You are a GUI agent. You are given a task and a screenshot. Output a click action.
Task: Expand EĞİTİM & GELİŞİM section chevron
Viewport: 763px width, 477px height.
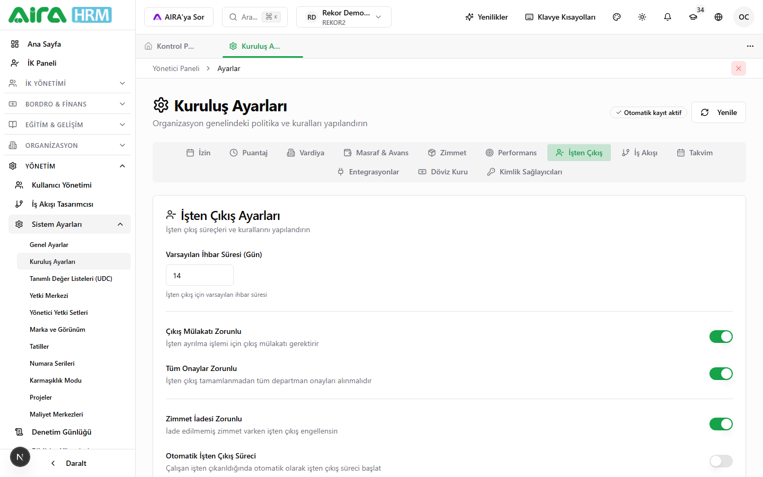(122, 125)
